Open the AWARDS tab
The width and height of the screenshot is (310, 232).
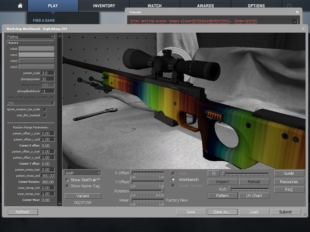coord(206,6)
